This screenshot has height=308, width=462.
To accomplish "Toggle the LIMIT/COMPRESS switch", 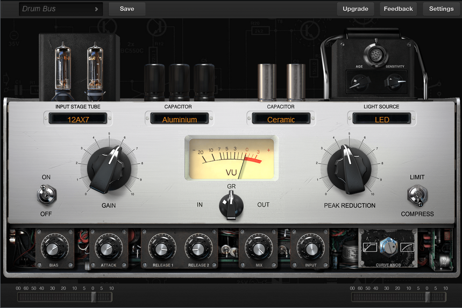I will coord(417,195).
